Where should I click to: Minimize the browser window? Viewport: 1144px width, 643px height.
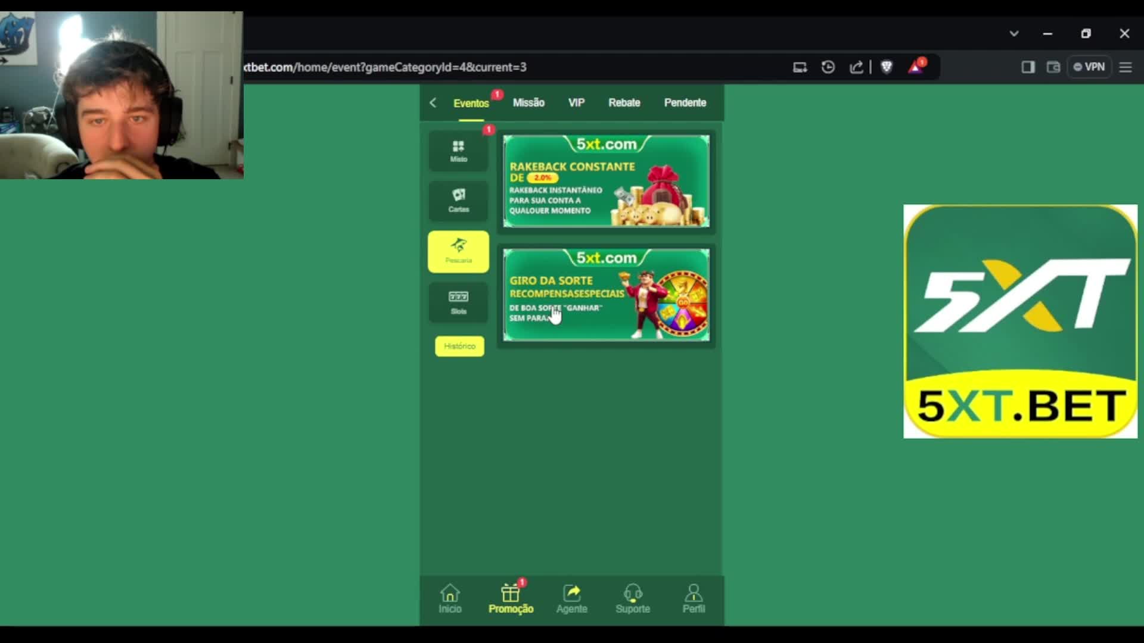[x=1048, y=34]
